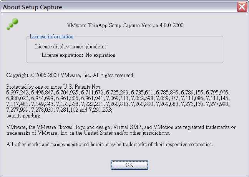Image resolution: width=249 pixels, height=177 pixels.
Task: Click the green ThinApp logo icon
Action: click(12, 24)
